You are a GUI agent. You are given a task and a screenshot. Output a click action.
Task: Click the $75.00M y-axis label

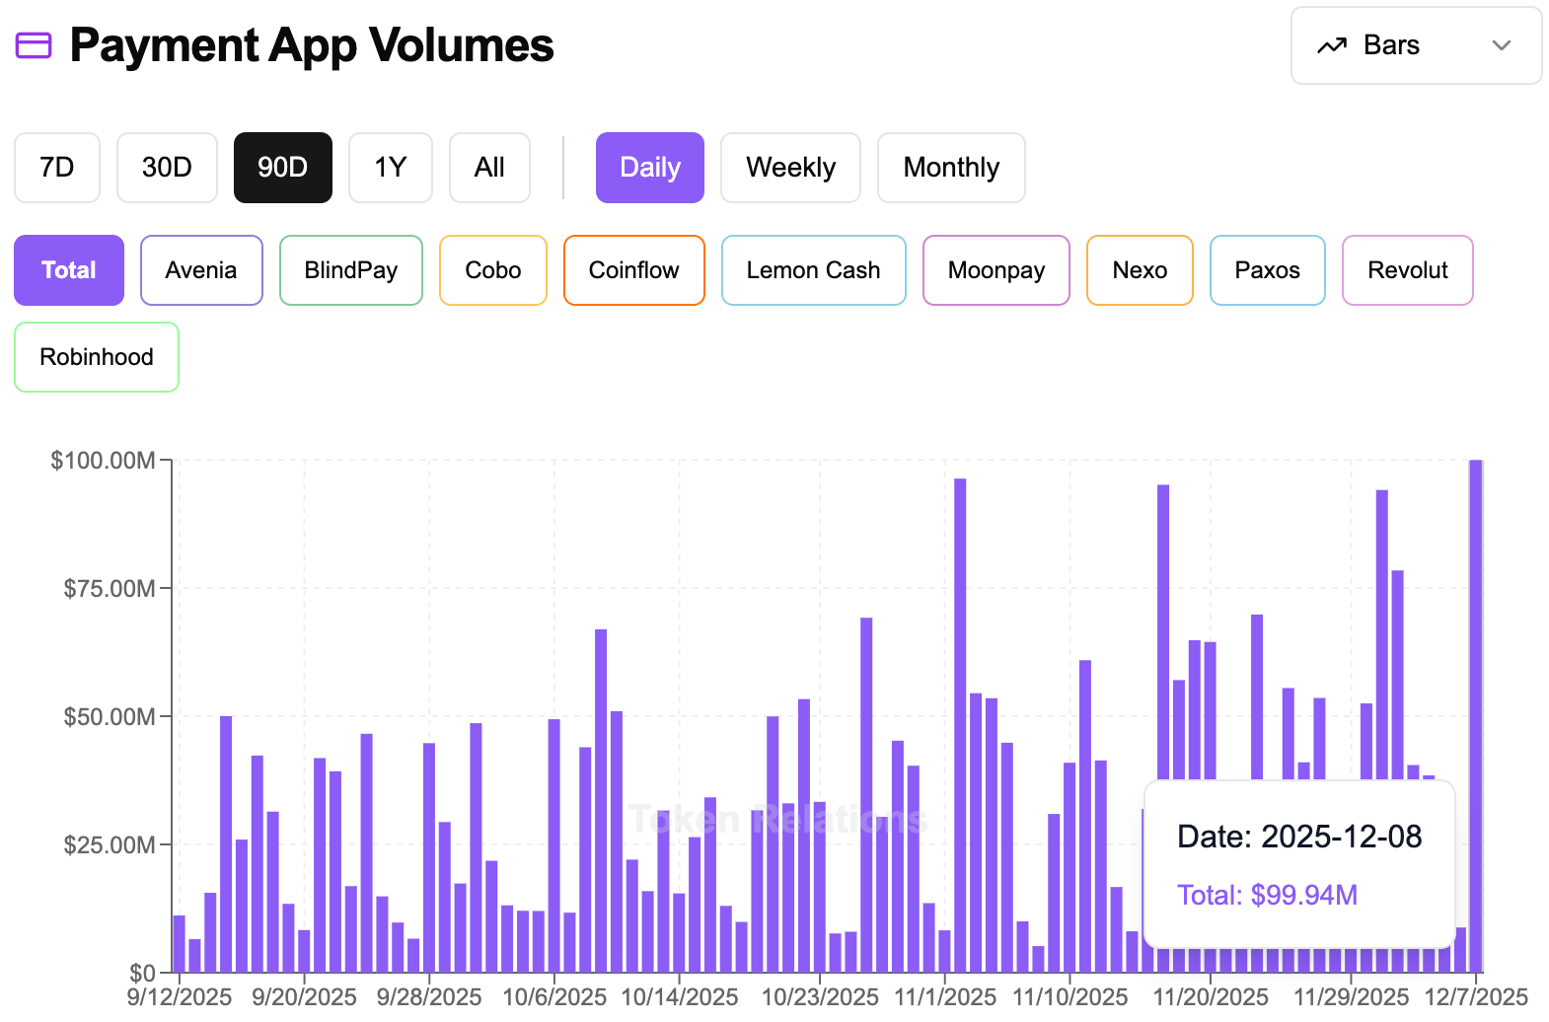(x=110, y=589)
